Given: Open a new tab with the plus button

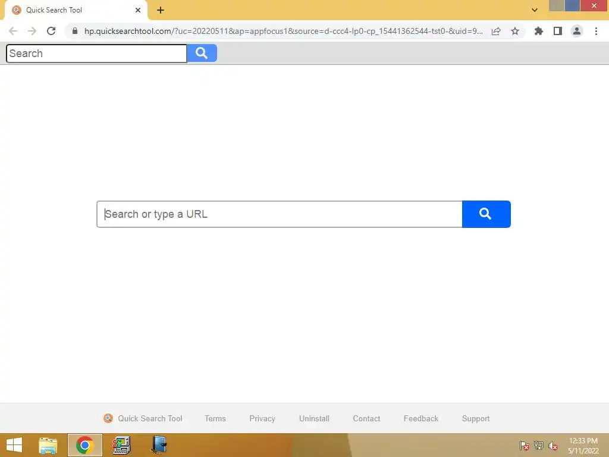Looking at the screenshot, I should (x=161, y=10).
